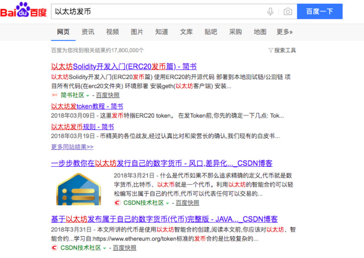The height and width of the screenshot is (258, 364).
Task: Open the 地图 tab
Action: coord(260,32)
